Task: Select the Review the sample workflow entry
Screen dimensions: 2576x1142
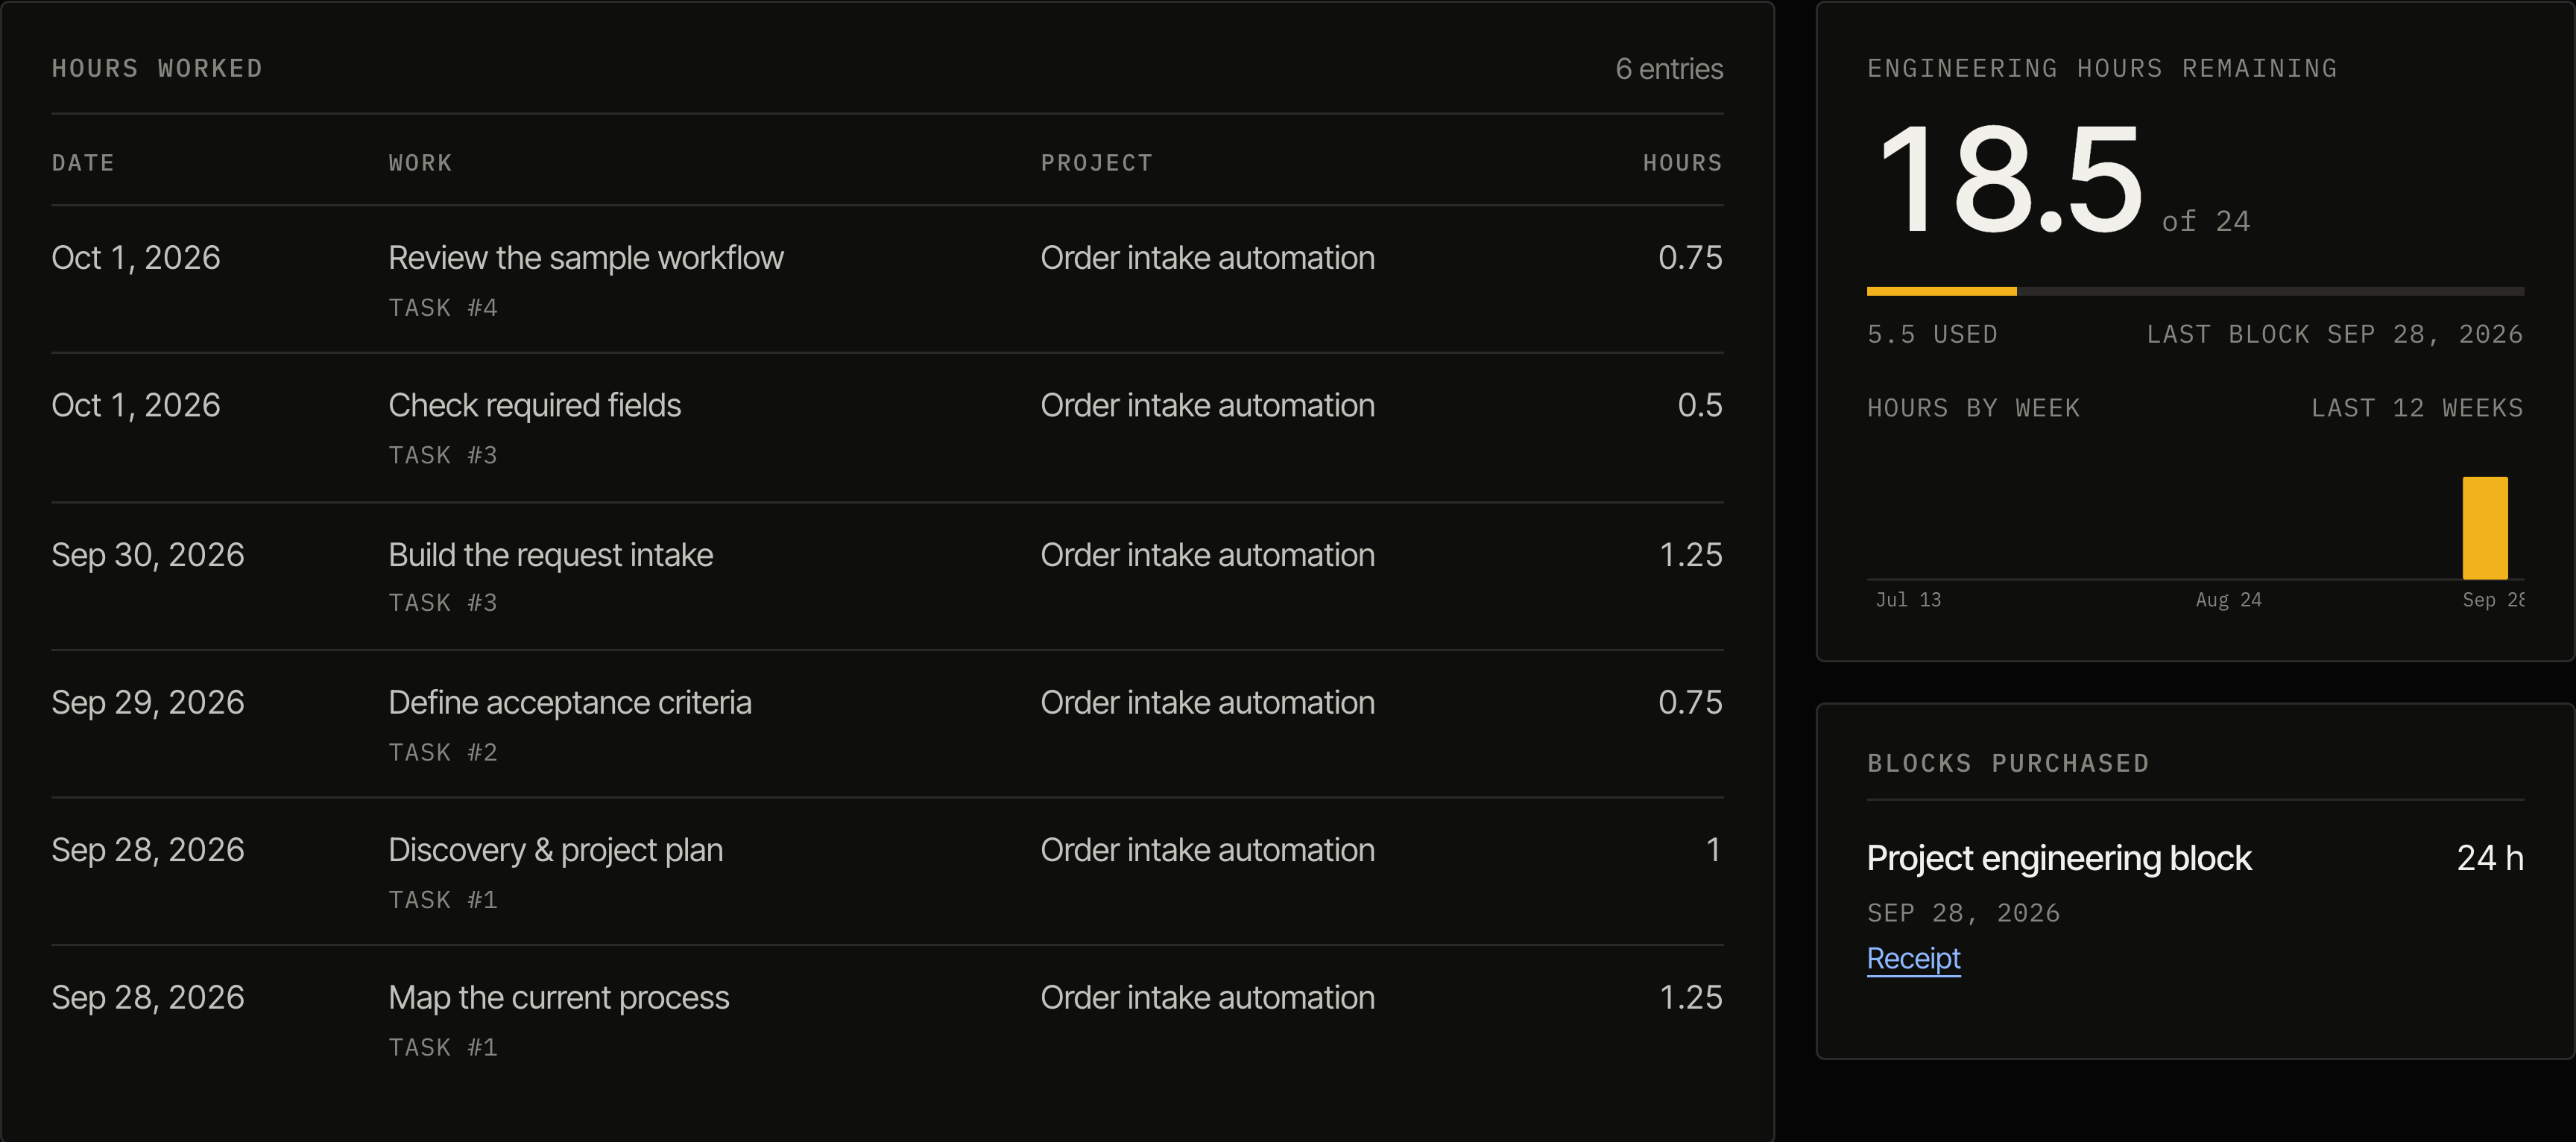Action: pos(887,280)
